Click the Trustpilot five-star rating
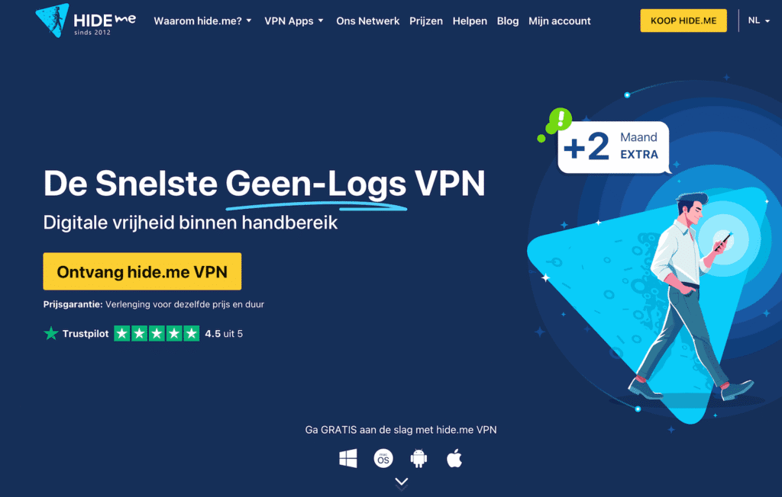 click(x=157, y=333)
